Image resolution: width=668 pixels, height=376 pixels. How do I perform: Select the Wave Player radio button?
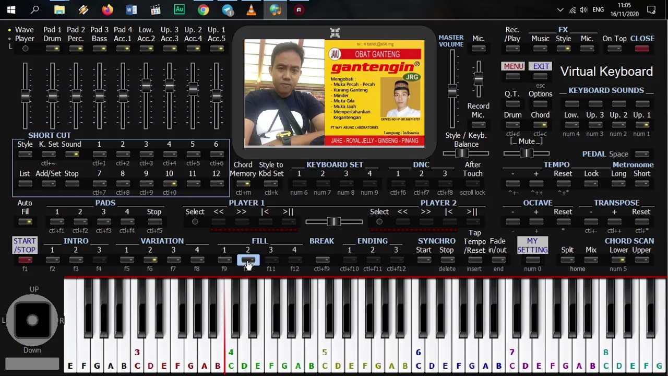coord(25,49)
